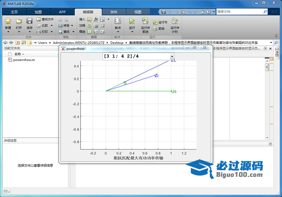Click the save icon in quick access toolbar
This screenshot has height=197, width=282.
click(163, 12)
